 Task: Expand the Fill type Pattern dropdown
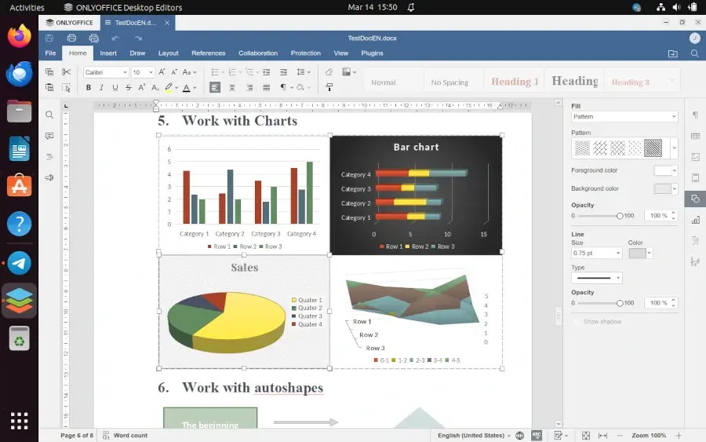coord(624,117)
